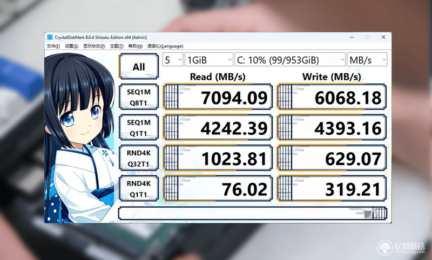Click the Read (MB/s) column header
Viewport: 432px width, 260px height.
tap(218, 77)
